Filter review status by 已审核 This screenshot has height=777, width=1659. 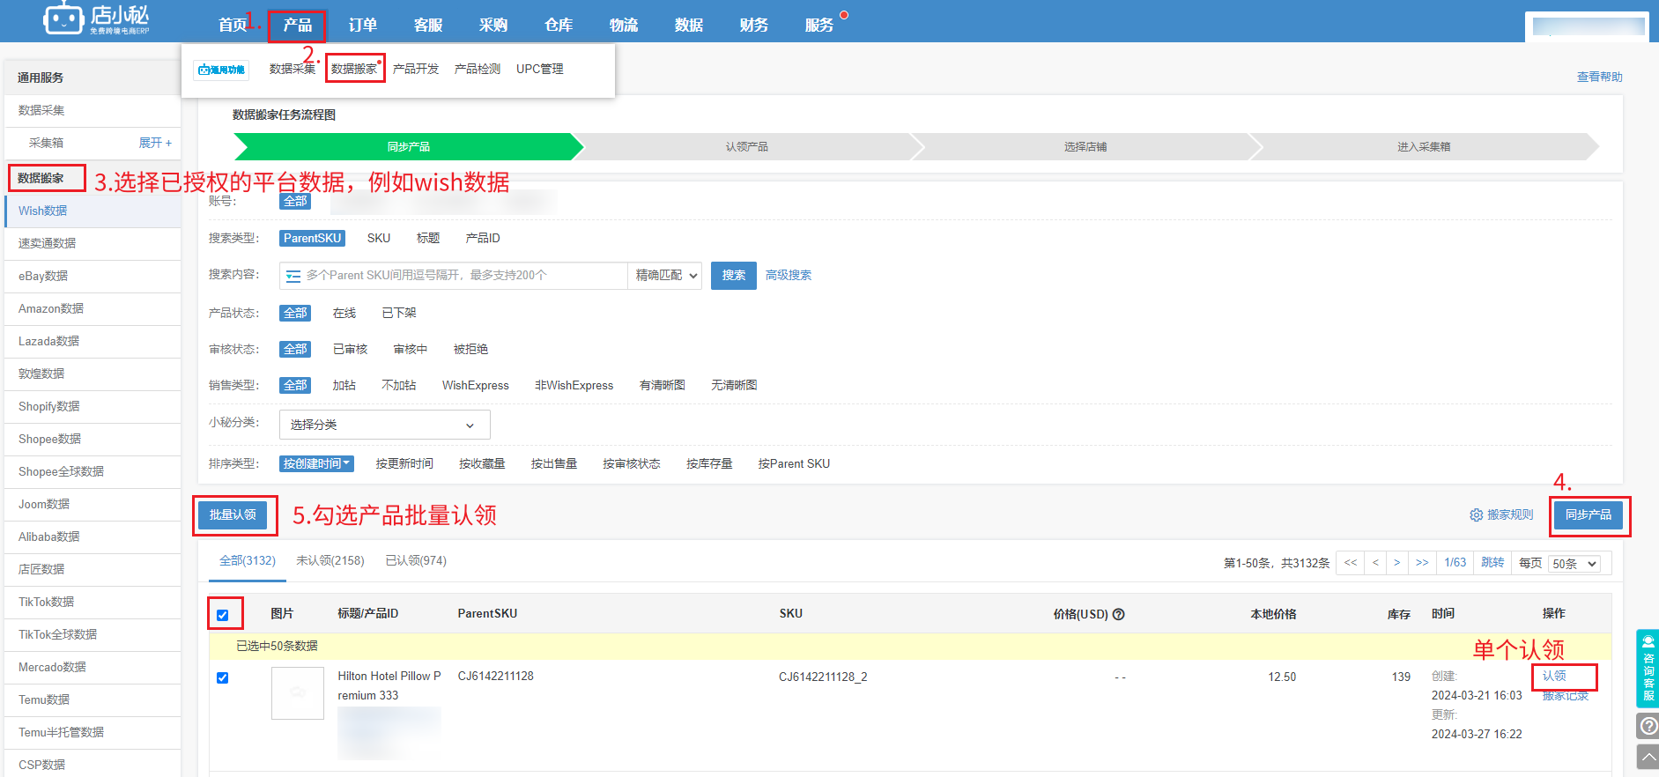351,350
